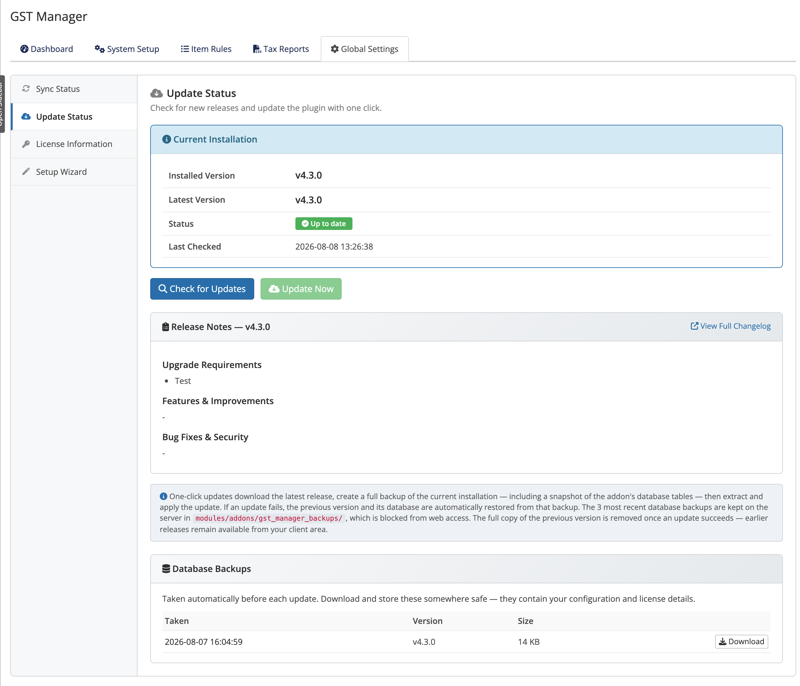Click the cloud download icon in Update Now

click(x=274, y=289)
